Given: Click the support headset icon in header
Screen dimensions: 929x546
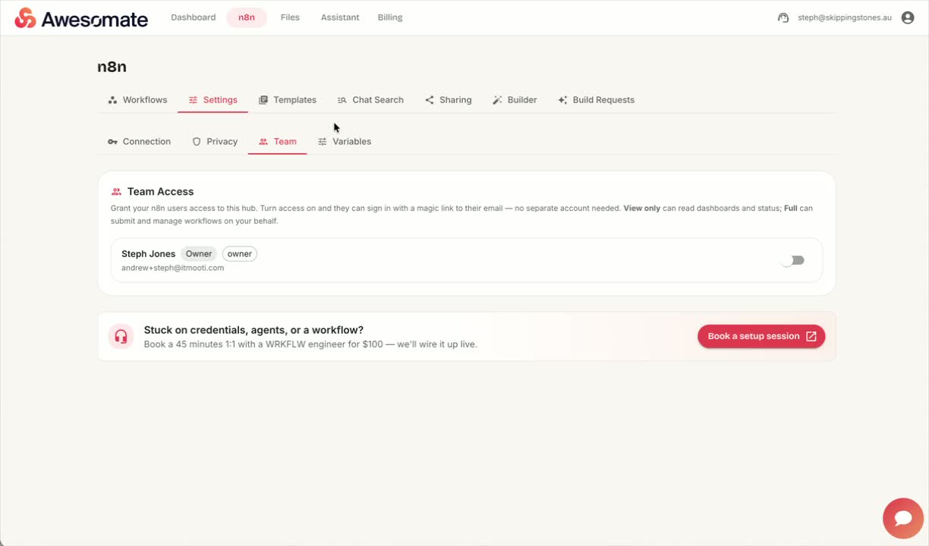Looking at the screenshot, I should tap(783, 17).
